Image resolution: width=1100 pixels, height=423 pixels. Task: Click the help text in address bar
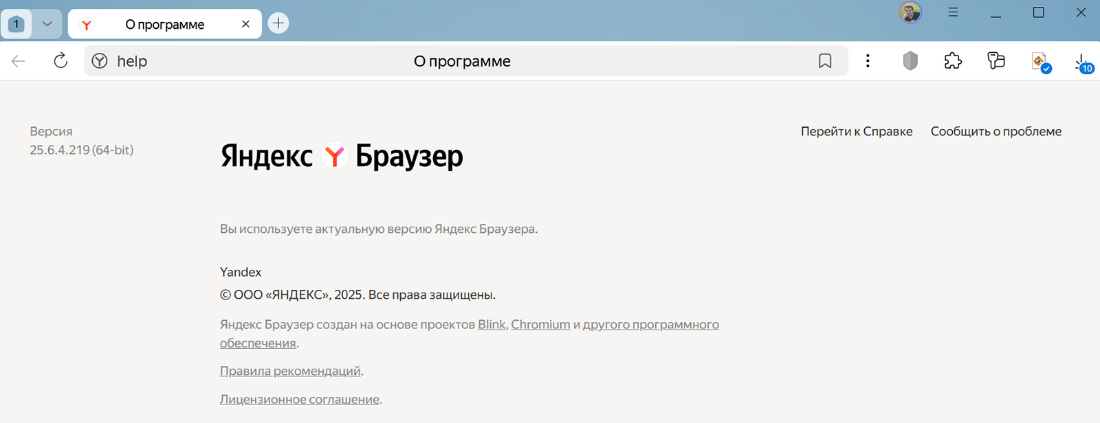click(132, 61)
